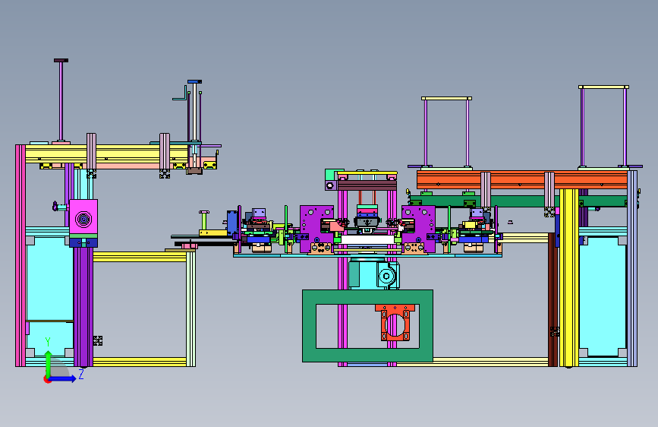This screenshot has width=658, height=427.
Task: Select the large green rectangular base frame
Action: pyautogui.click(x=367, y=326)
